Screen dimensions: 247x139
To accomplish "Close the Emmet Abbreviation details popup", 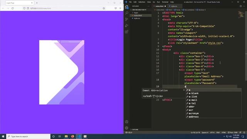I will pyautogui.click(x=184, y=90).
